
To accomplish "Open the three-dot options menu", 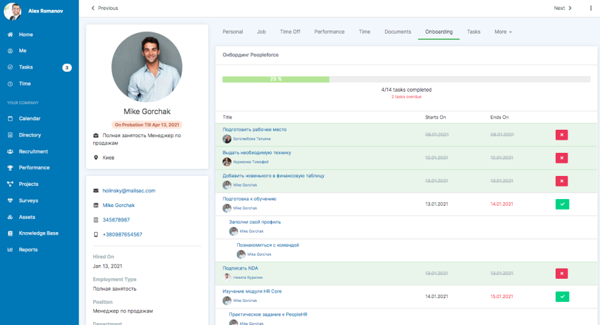I will 591,8.
